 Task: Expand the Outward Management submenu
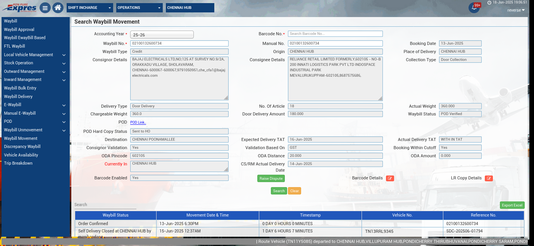[35, 71]
